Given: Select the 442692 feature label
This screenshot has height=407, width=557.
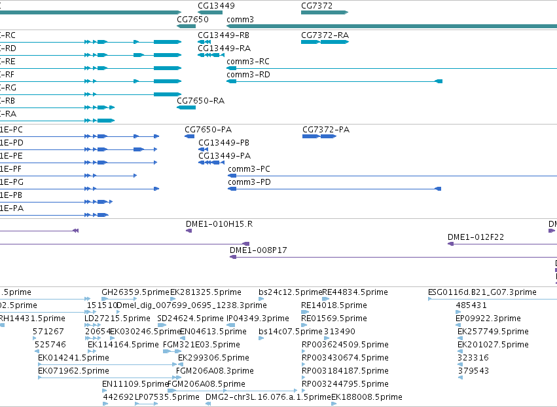Looking at the screenshot, I should [118, 397].
